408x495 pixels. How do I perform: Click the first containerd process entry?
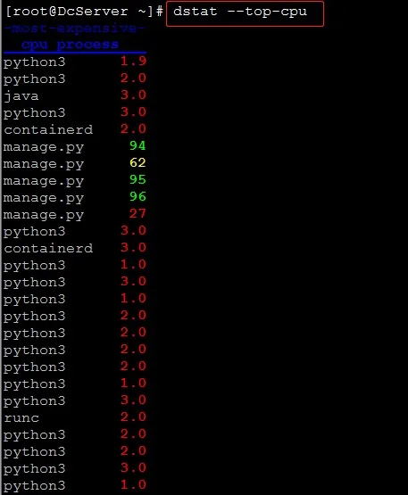pos(48,129)
